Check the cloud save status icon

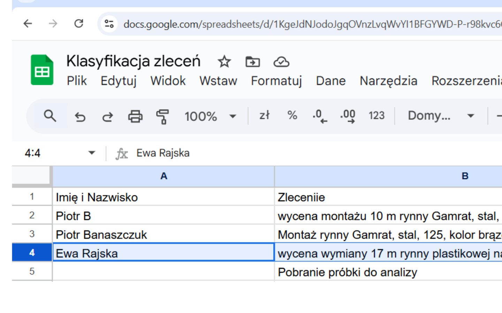click(281, 62)
